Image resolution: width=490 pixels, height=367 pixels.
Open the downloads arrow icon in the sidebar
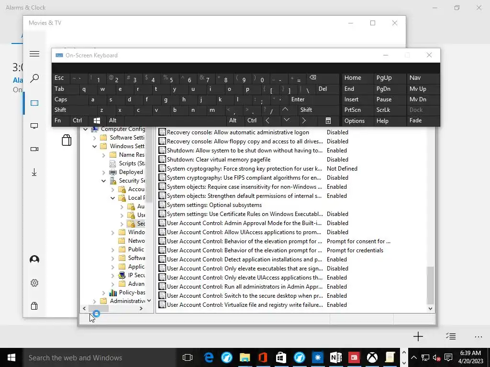point(34,172)
